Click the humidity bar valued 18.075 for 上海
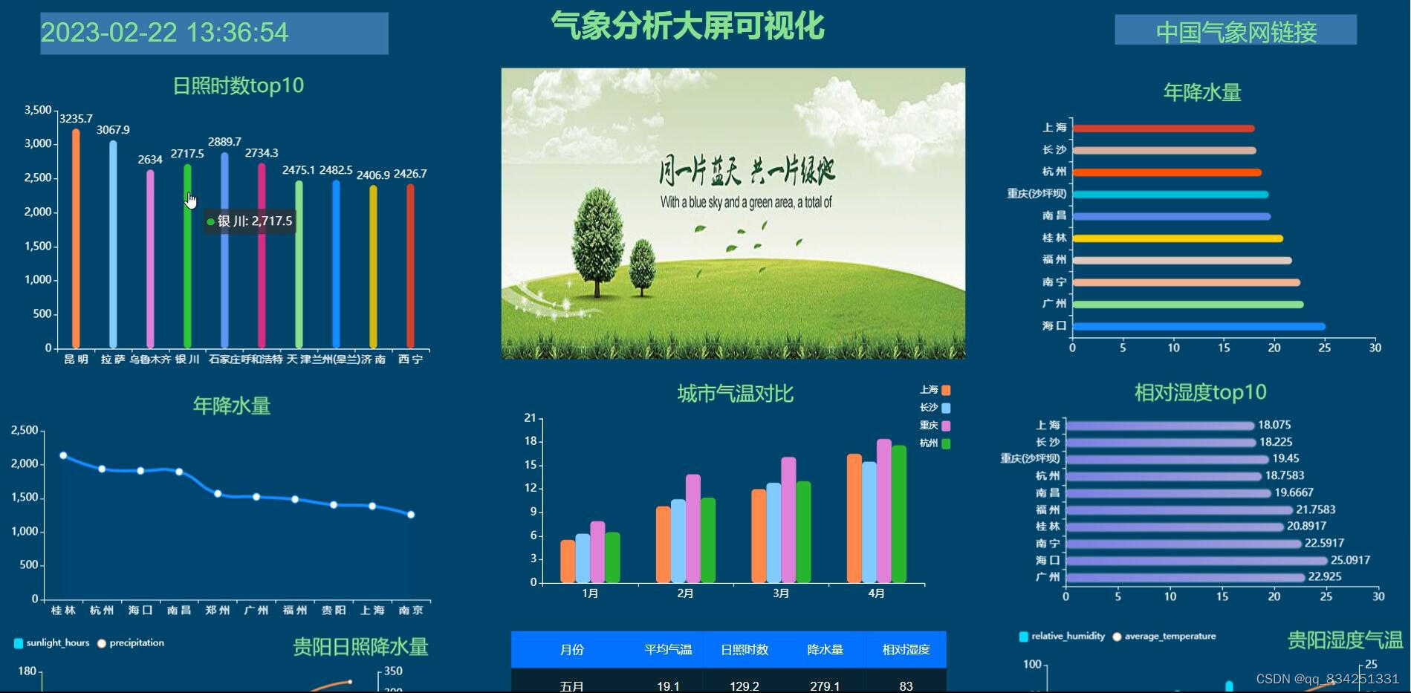Screen dimensions: 1411x693 pos(1160,426)
